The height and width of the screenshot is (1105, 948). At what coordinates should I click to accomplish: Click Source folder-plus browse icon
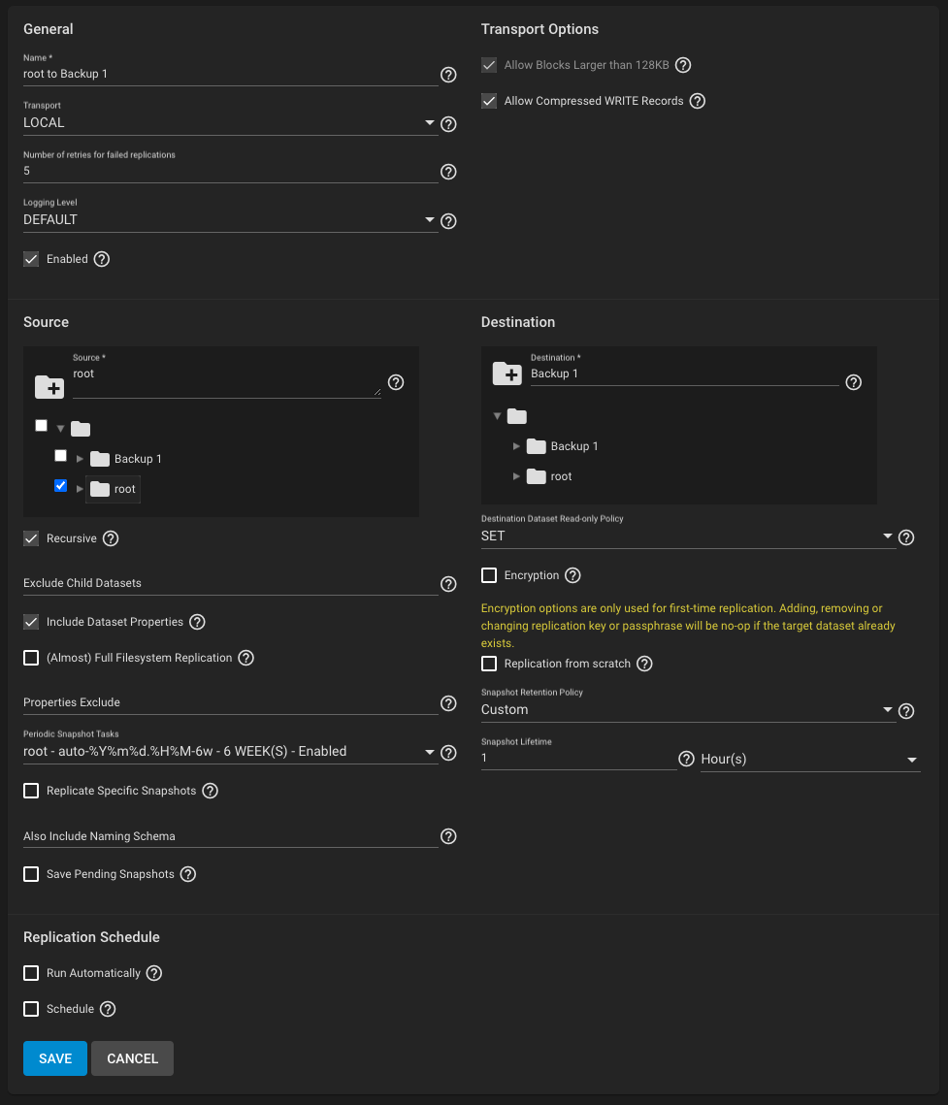tap(49, 387)
